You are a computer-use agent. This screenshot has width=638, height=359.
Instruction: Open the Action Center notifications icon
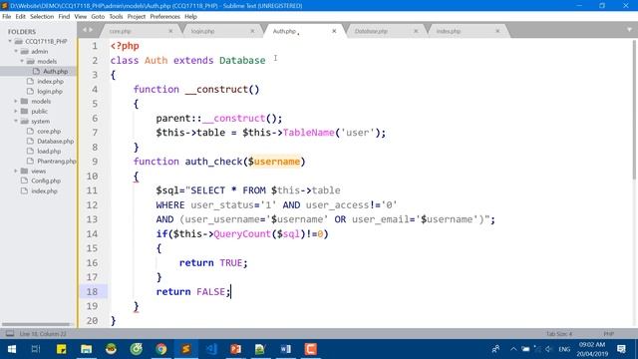point(621,349)
